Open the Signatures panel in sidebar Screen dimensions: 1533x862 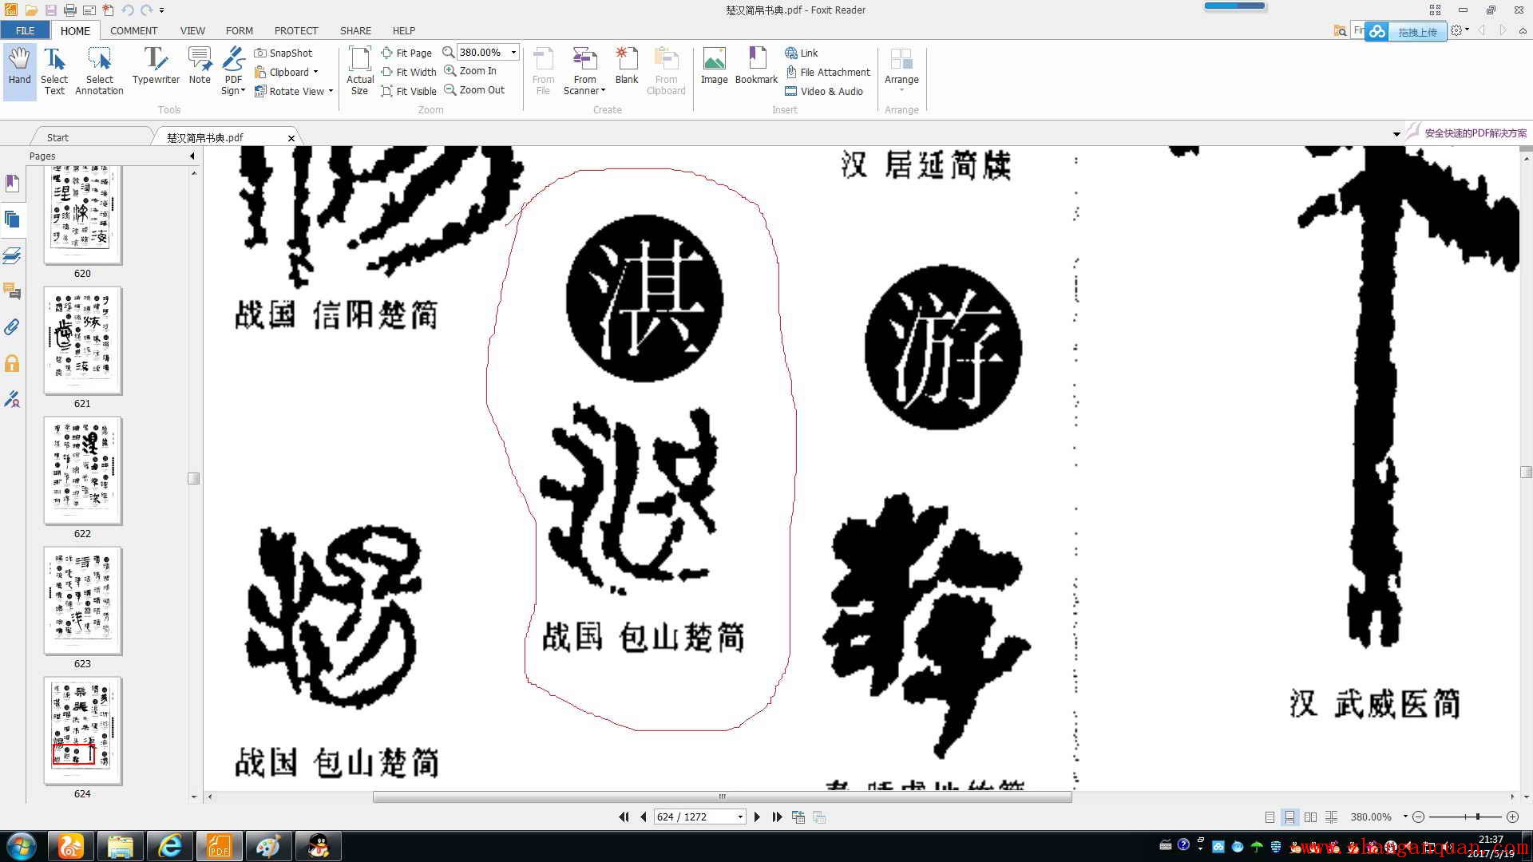coord(12,399)
